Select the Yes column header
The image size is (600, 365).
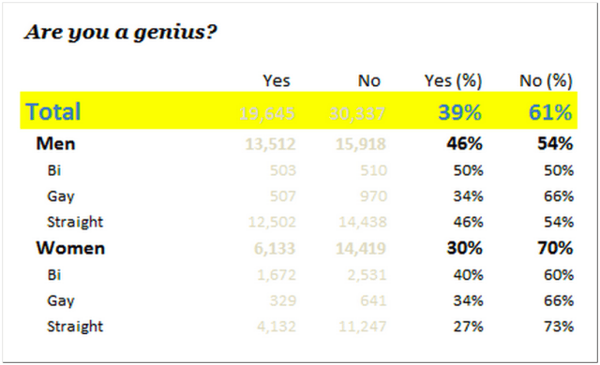277,80
